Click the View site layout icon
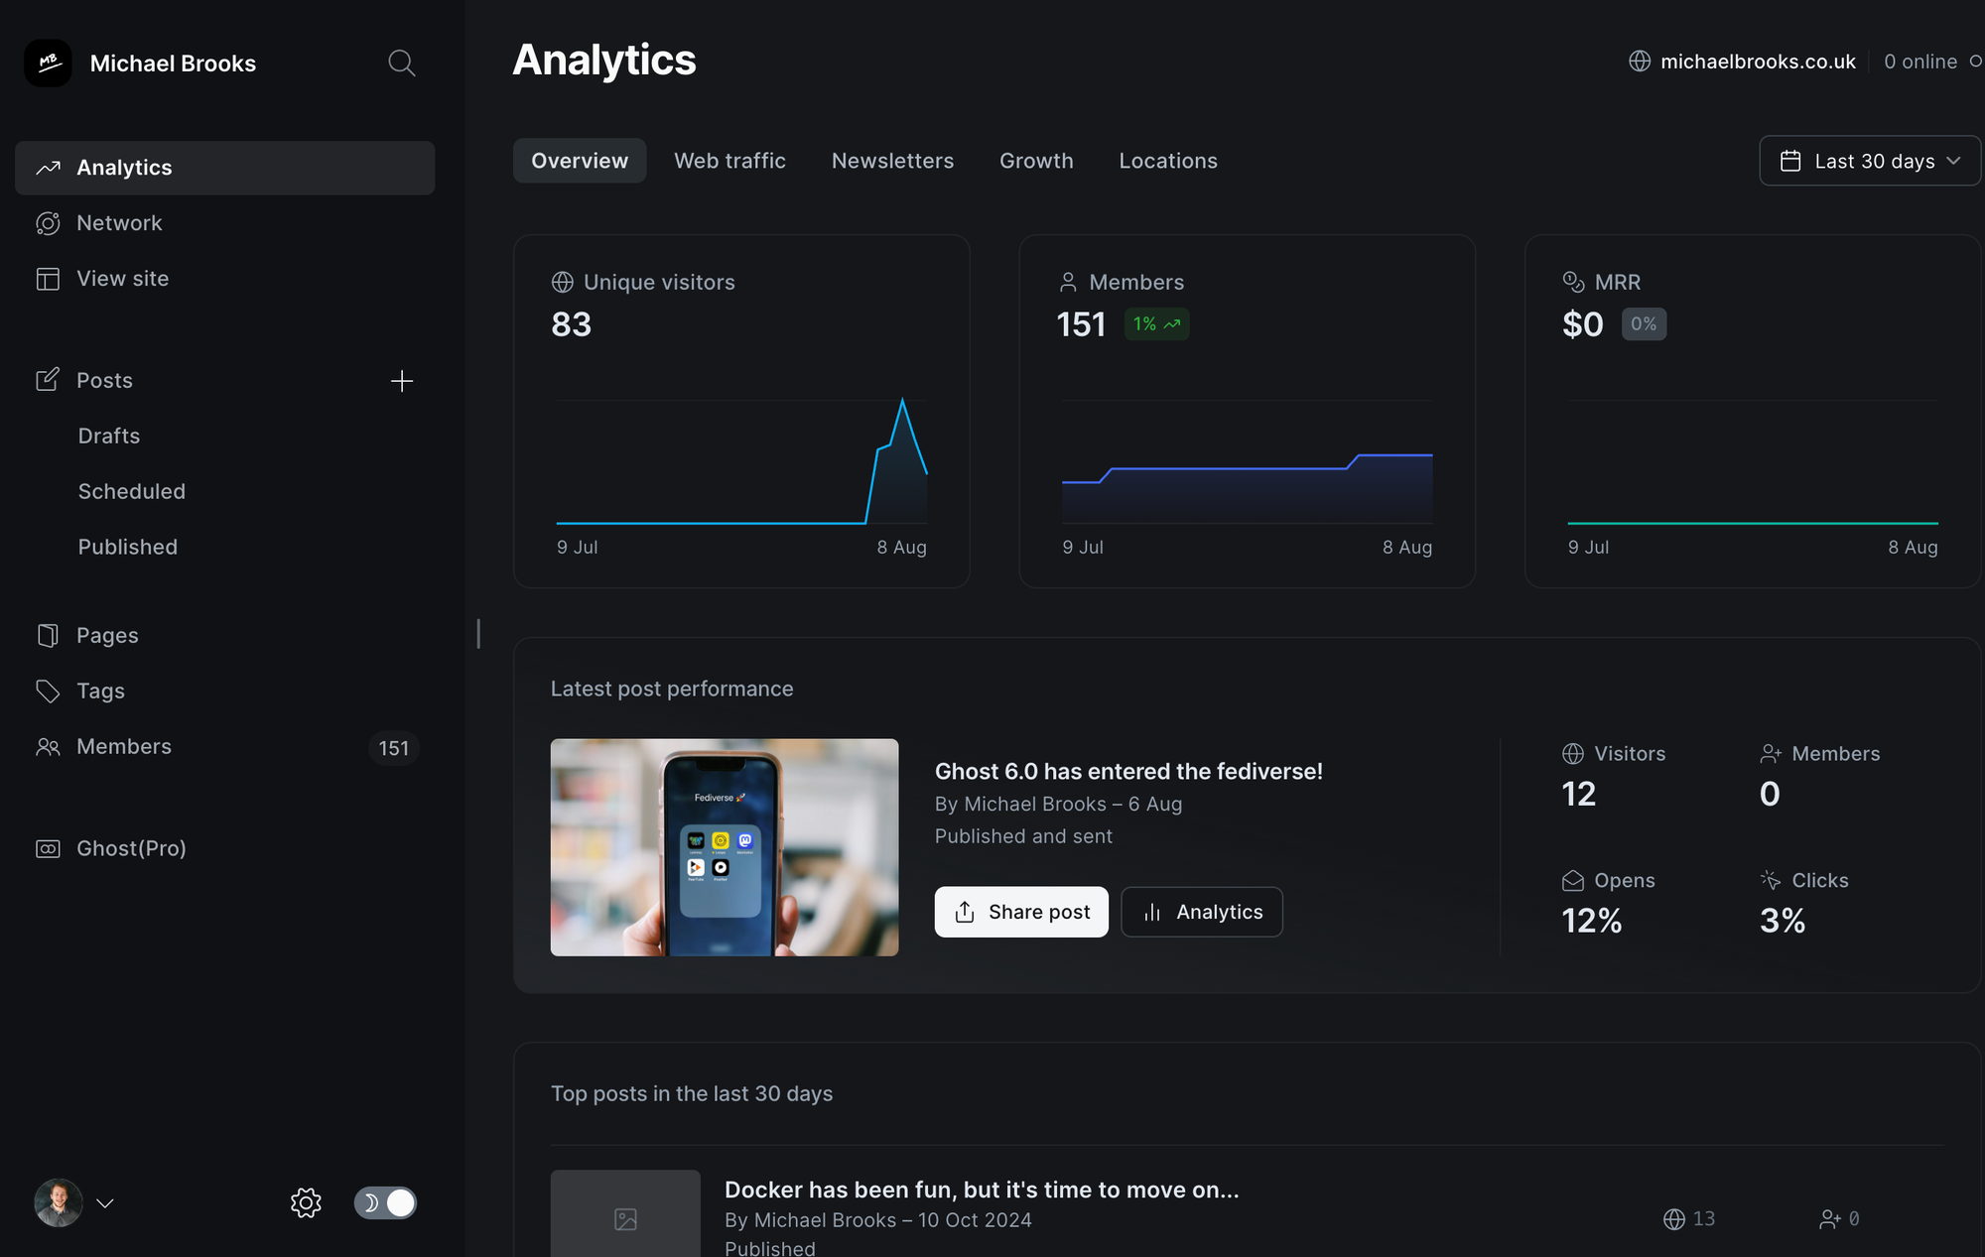The image size is (1985, 1257). 48,279
